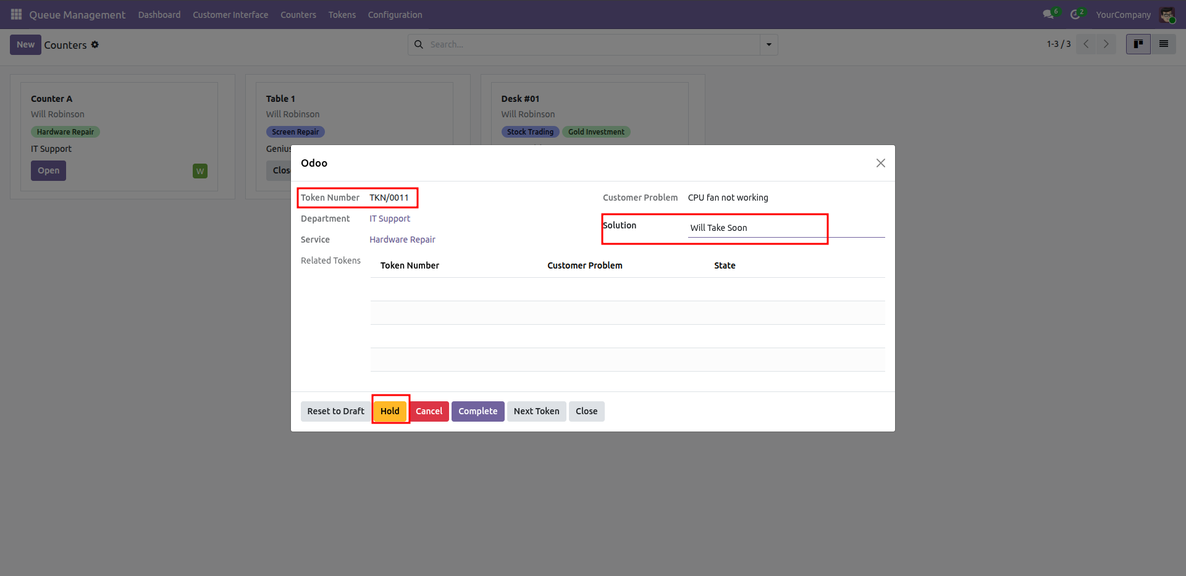The height and width of the screenshot is (576, 1186).
Task: Click into the search box
Action: click(x=593, y=44)
